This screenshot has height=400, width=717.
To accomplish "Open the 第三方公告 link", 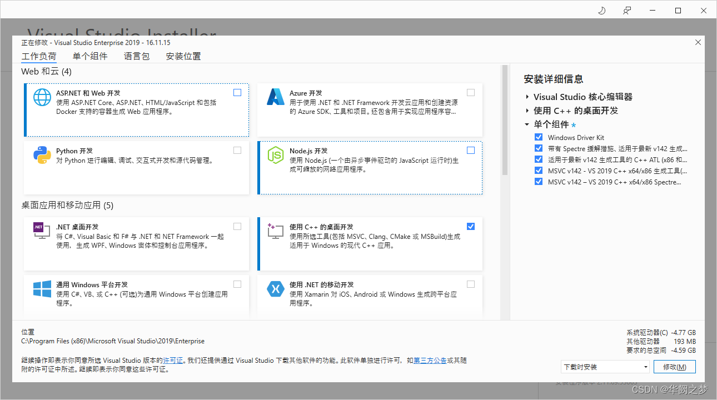I will 430,361.
